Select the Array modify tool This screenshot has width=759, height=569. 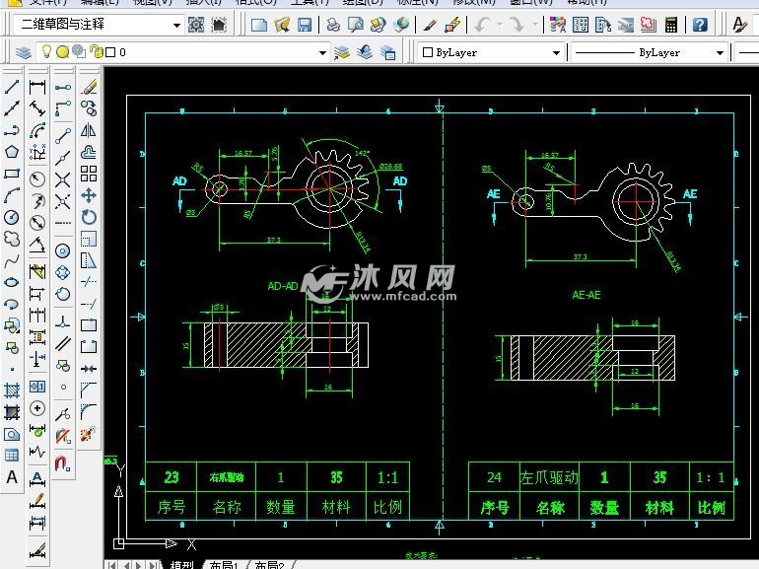[x=89, y=174]
